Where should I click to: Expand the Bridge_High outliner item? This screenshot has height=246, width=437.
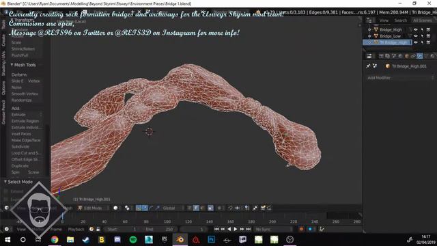[369, 29]
